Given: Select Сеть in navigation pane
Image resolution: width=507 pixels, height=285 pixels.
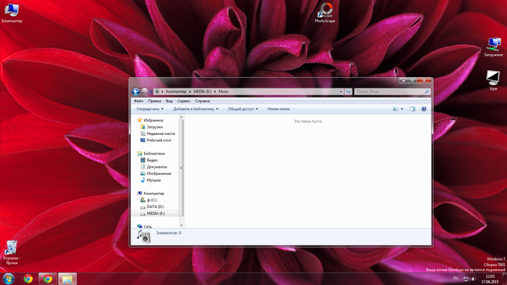Looking at the screenshot, I should pos(147,227).
